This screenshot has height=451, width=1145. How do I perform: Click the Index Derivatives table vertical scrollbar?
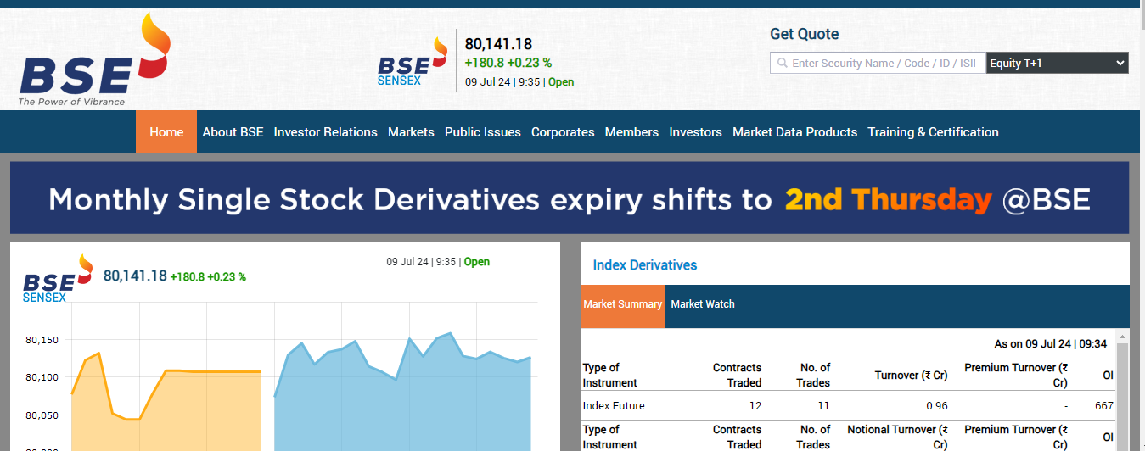1122,390
